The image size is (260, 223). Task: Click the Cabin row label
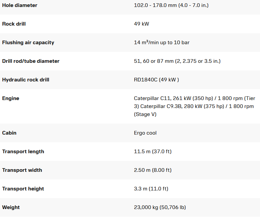[9, 133]
